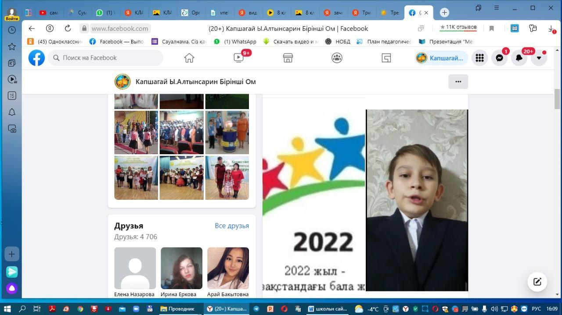Open a new browser tab
The height and width of the screenshot is (315, 562).
(444, 13)
